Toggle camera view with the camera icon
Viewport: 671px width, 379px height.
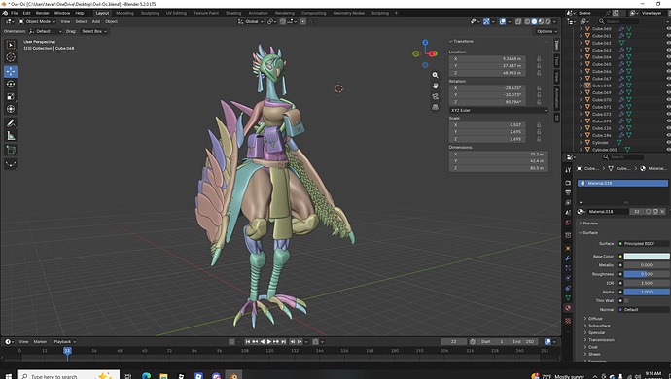[436, 96]
